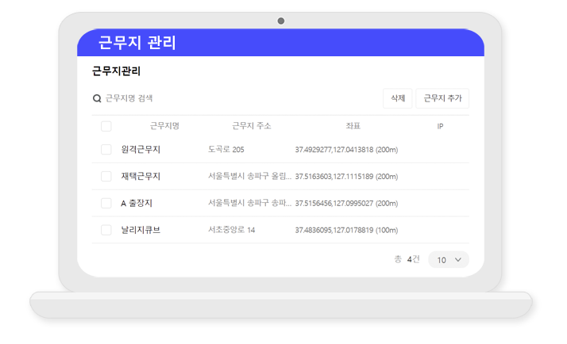Open the A 출장지 workplace name
567x344 pixels.
pyautogui.click(x=137, y=204)
